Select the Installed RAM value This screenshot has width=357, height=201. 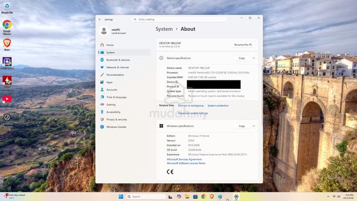tap(202, 77)
